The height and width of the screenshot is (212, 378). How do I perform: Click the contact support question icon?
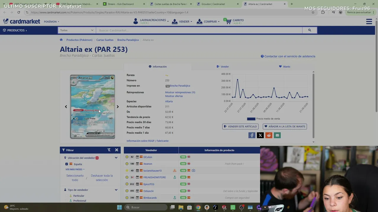(x=262, y=56)
